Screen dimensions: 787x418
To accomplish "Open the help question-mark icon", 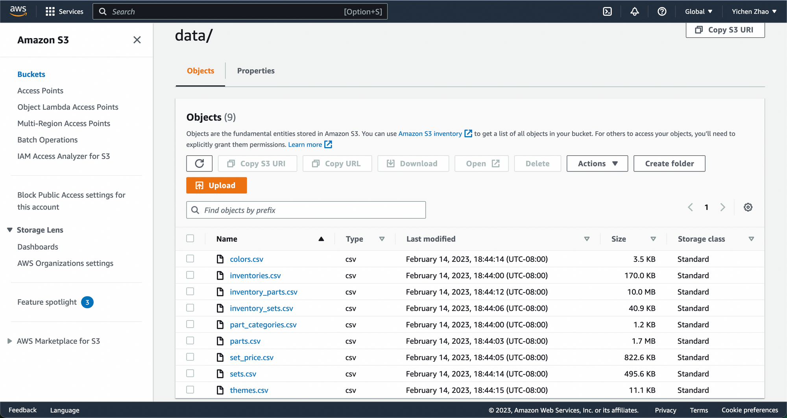I will [x=662, y=11].
